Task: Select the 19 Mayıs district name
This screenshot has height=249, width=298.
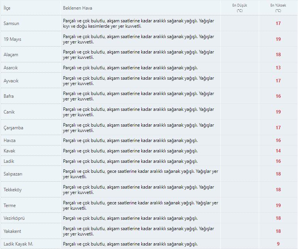Action: (12, 39)
